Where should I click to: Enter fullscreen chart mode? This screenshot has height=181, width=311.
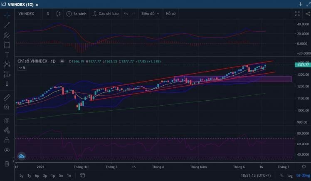coord(297,14)
